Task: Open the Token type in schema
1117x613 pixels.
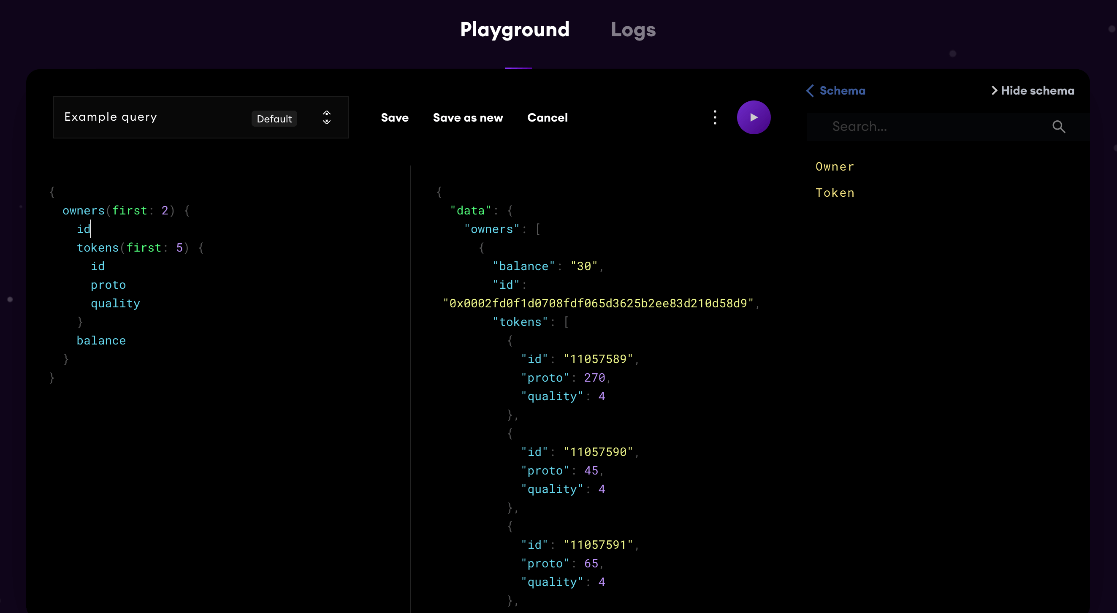Action: click(834, 193)
